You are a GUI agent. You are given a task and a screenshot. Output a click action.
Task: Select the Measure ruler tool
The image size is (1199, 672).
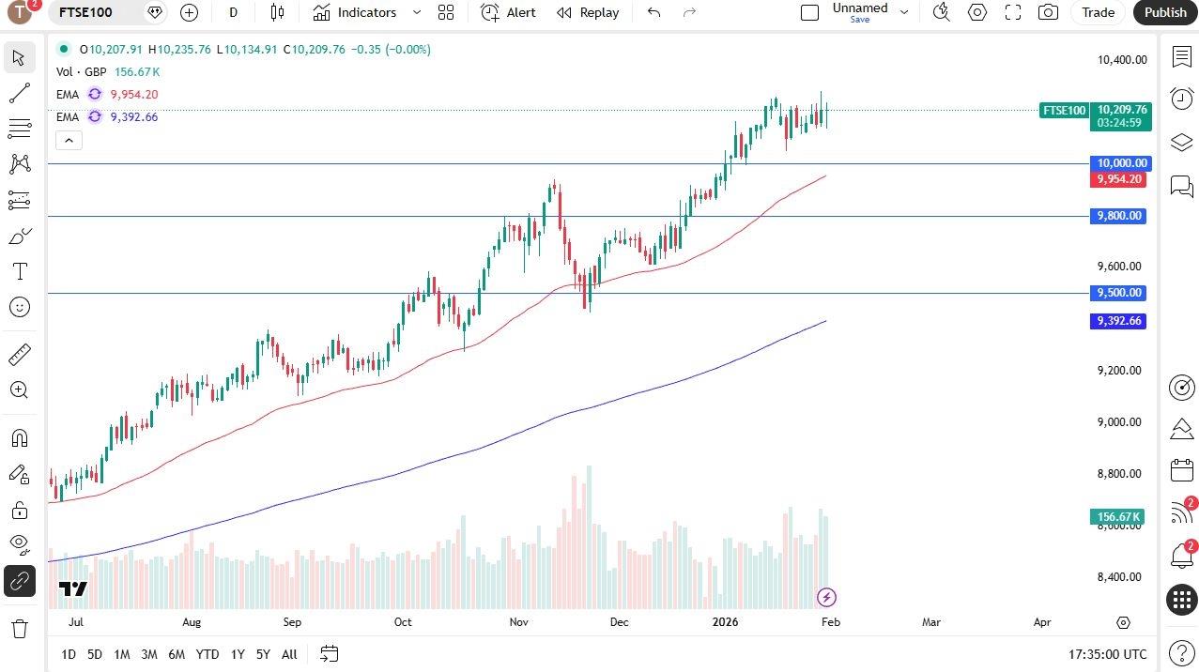19,354
